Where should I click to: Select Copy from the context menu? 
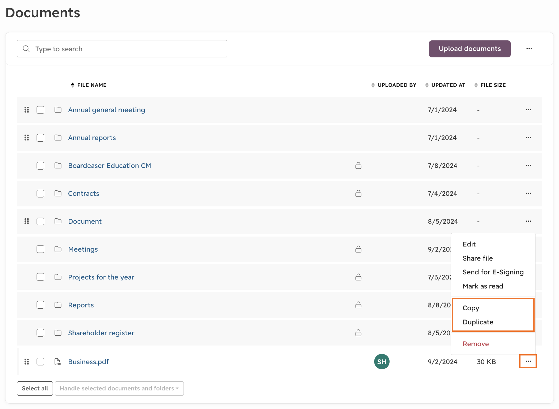(471, 308)
